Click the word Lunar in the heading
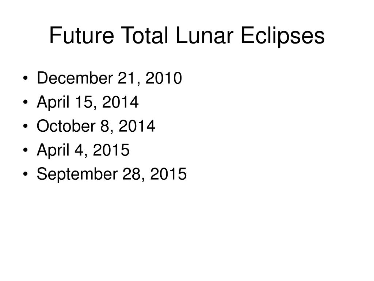This screenshot has height=281, width=374. (205, 35)
